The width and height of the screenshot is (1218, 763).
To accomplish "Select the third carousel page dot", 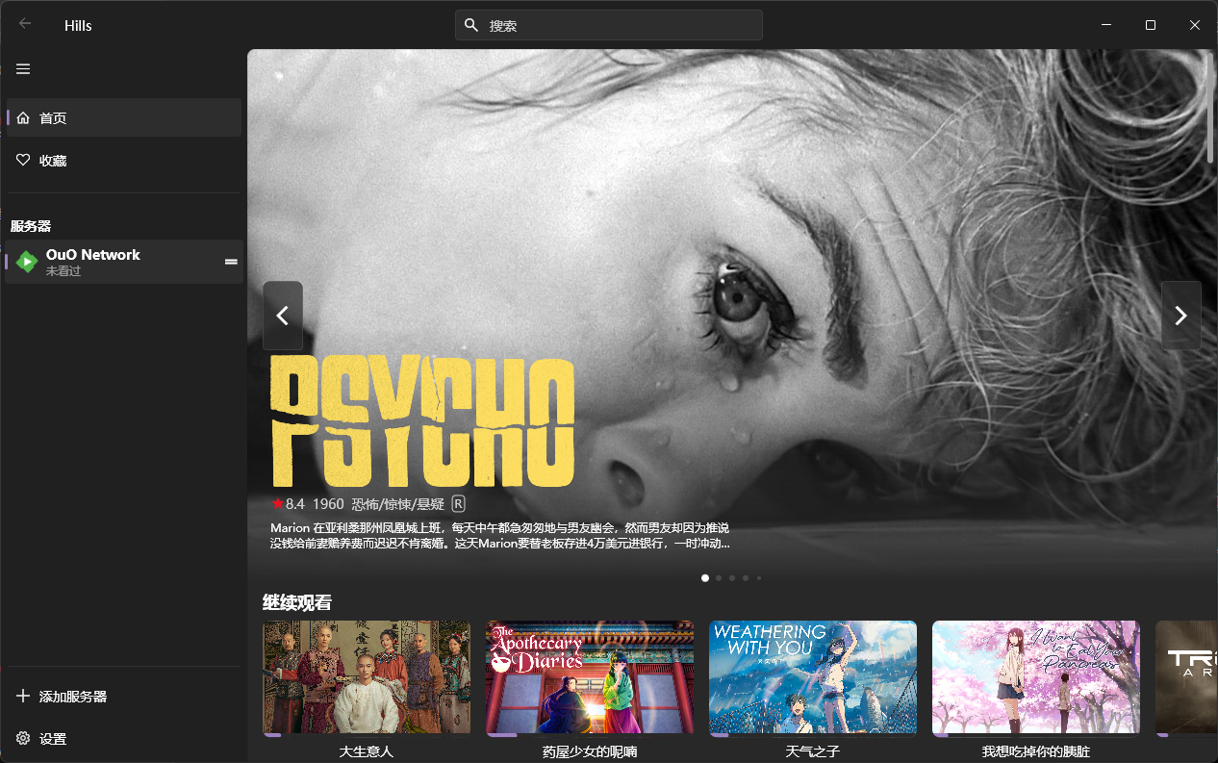I will point(732,578).
